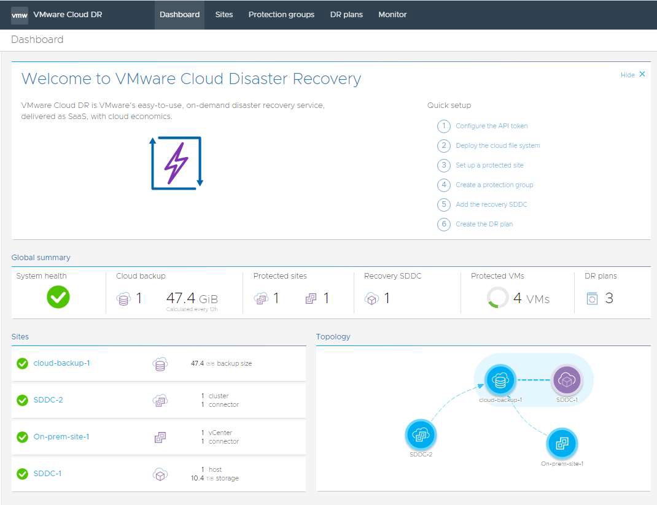657x505 pixels.
Task: Click the Protected sites cloud SDDC icon
Action: [261, 299]
